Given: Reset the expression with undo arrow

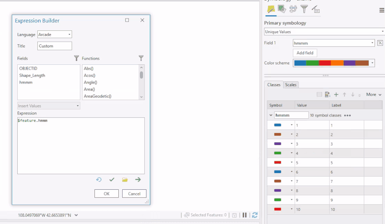Looking at the screenshot, I should (99, 180).
